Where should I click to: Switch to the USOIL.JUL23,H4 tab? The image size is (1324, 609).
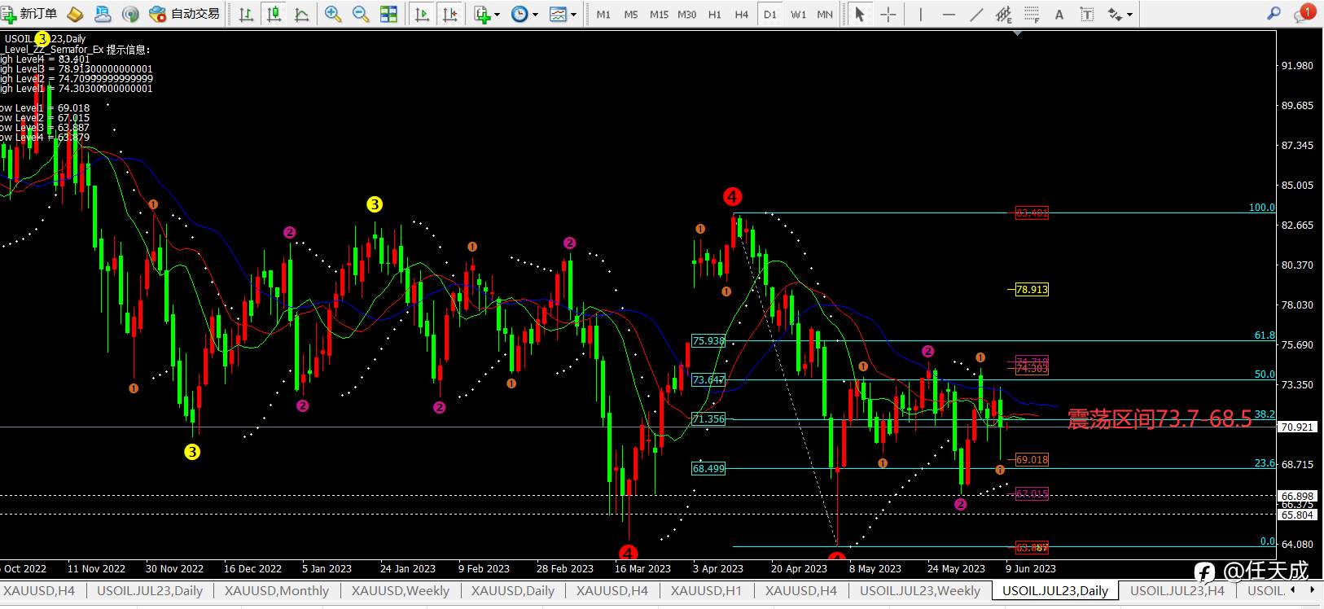[x=1177, y=591]
